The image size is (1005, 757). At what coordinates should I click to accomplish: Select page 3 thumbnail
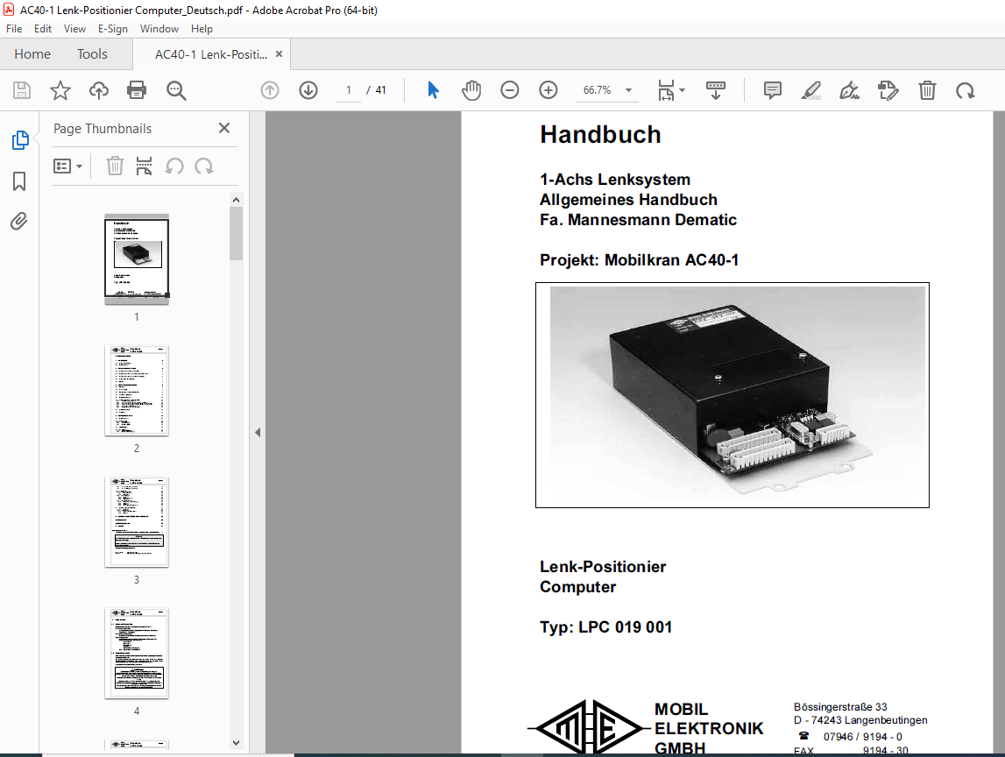coord(137,522)
